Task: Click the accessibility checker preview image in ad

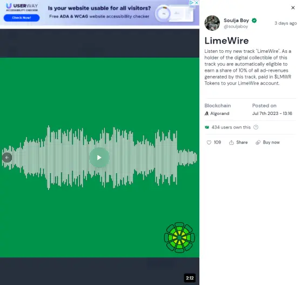Action: coord(175,13)
